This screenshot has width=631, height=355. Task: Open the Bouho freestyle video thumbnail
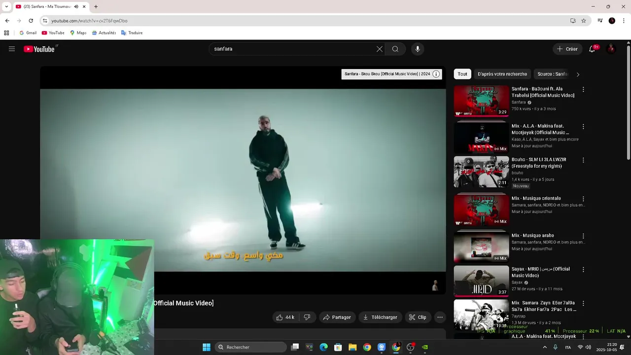[x=481, y=172]
